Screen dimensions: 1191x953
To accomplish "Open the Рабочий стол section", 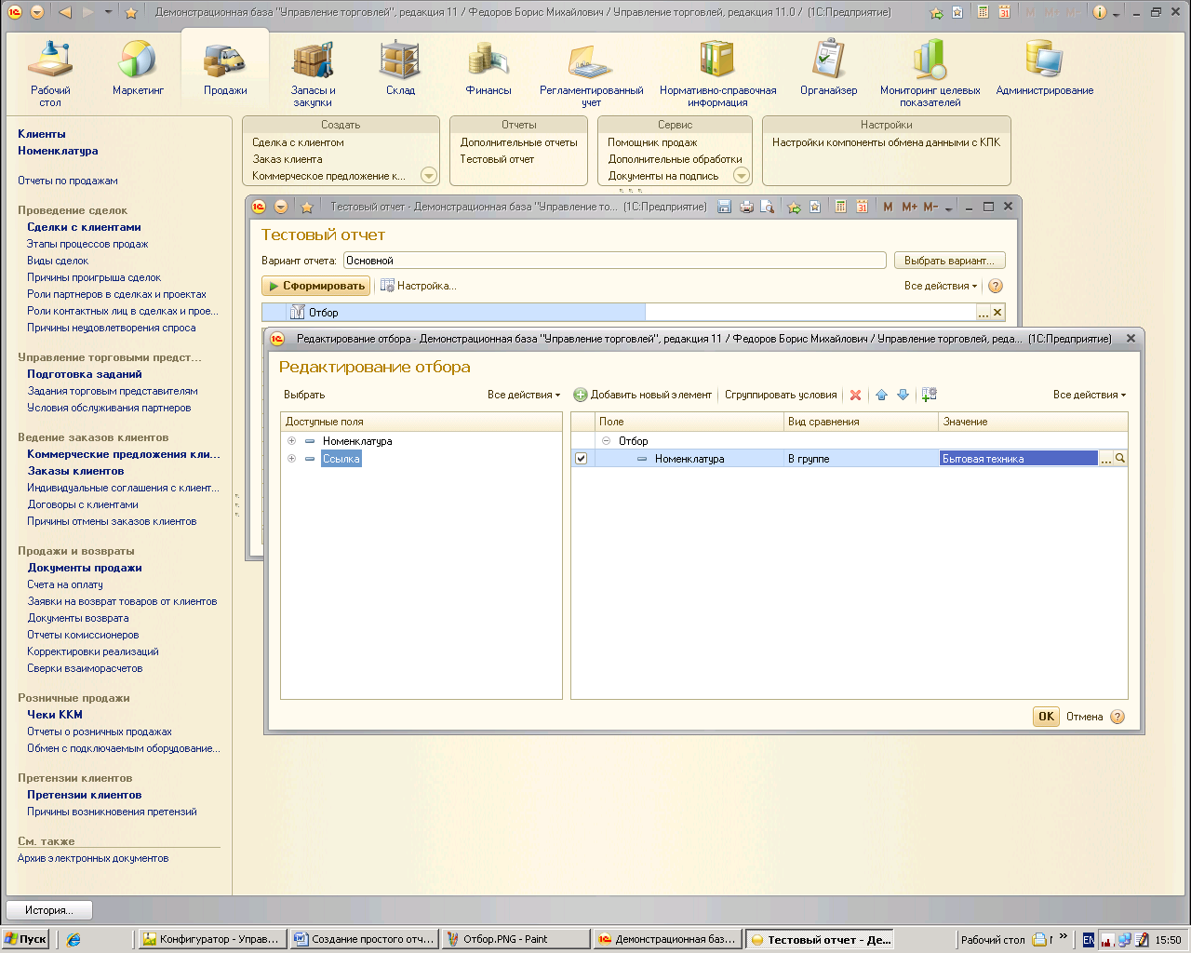I will [50, 74].
